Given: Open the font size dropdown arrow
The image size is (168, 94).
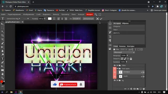Looking at the screenshot, I should [45, 19].
